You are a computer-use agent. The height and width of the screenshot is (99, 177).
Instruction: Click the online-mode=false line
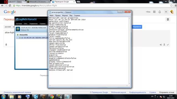click(x=58, y=51)
